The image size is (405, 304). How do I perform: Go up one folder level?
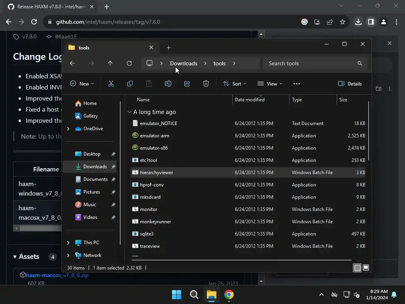coord(110,63)
